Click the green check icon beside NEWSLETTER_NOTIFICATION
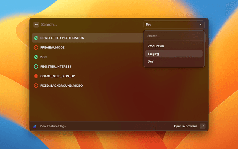 tap(36, 38)
